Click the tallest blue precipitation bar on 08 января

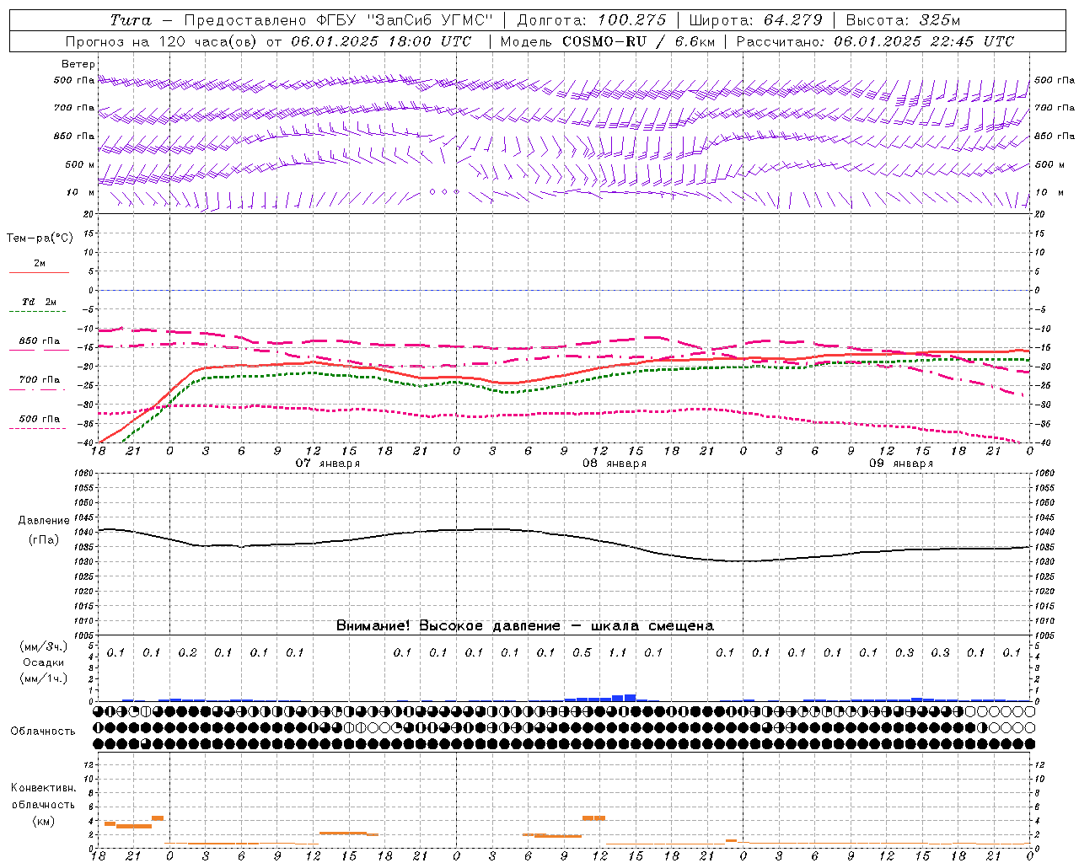click(630, 698)
